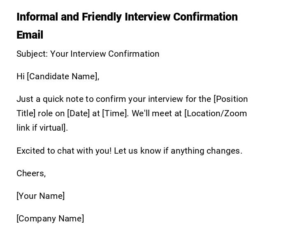Click the word "virtual" in the paragraph
The height and width of the screenshot is (244, 288).
coord(53,128)
